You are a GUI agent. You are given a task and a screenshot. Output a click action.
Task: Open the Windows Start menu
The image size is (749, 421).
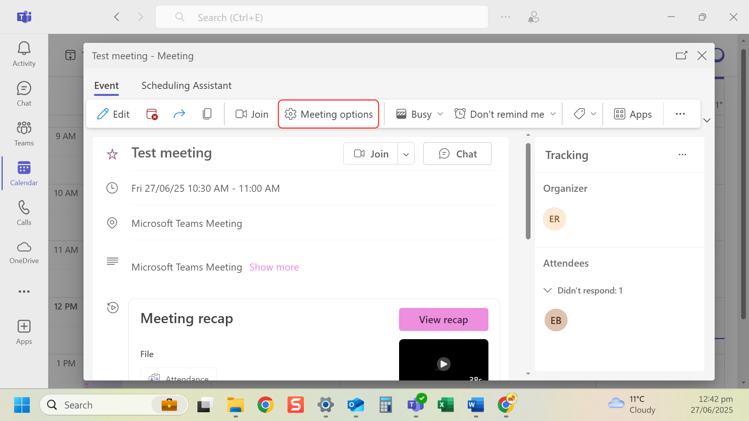[x=22, y=405]
